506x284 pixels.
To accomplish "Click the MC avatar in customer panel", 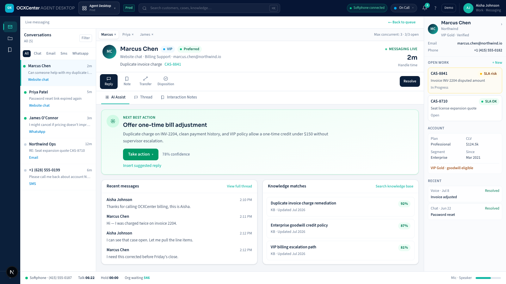I will click(433, 29).
